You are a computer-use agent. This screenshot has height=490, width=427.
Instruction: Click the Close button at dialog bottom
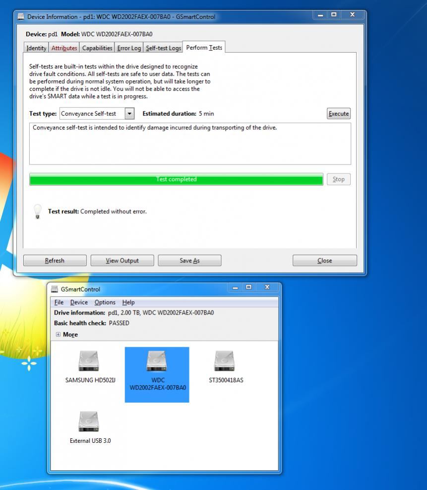click(325, 260)
